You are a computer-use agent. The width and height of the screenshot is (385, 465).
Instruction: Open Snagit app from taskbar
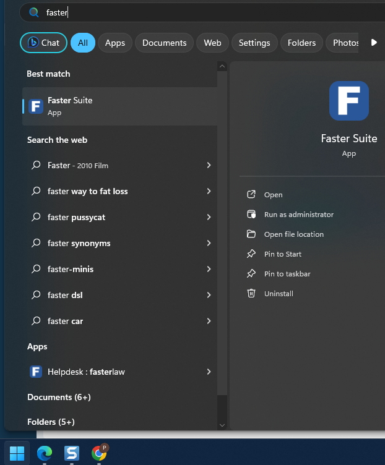coord(72,453)
